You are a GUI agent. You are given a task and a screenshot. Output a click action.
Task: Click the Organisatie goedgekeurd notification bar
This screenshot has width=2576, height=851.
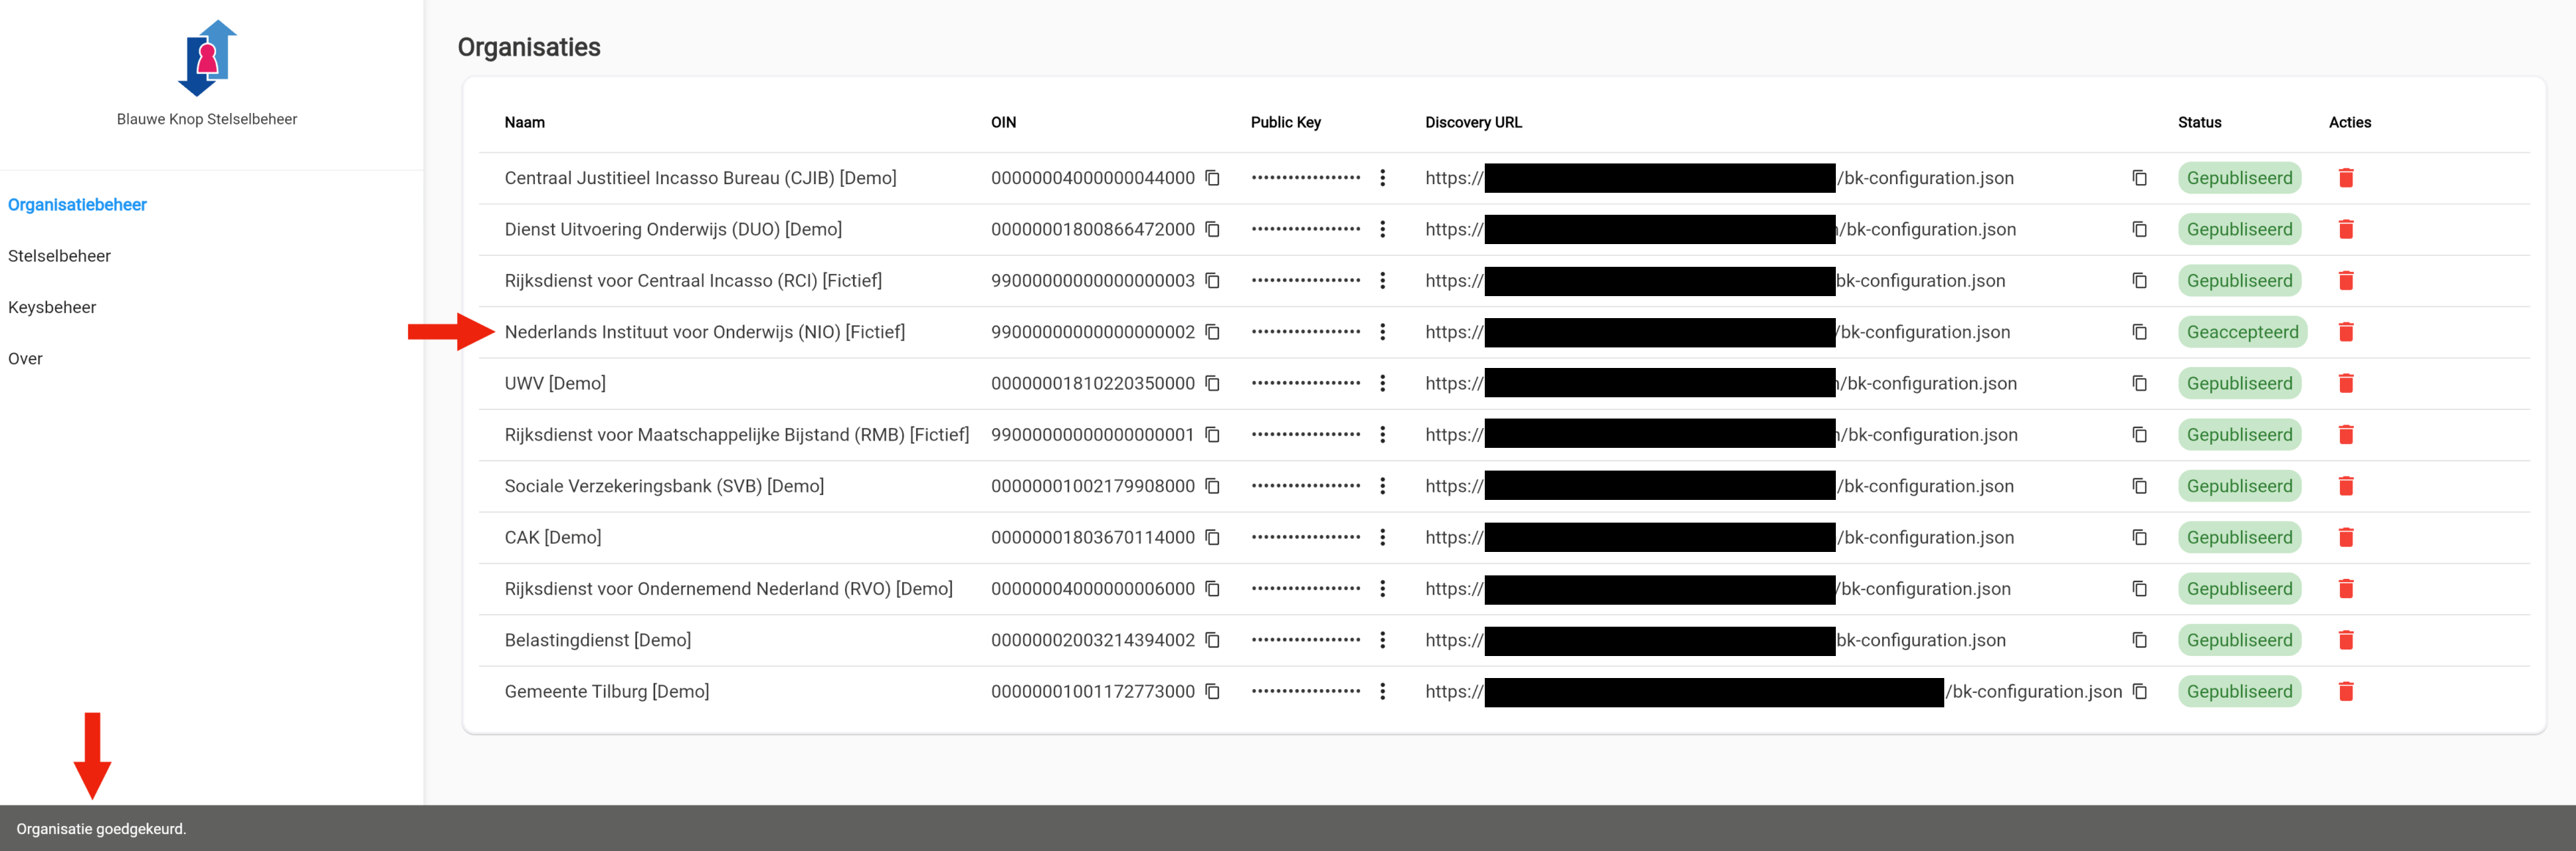pyautogui.click(x=101, y=829)
